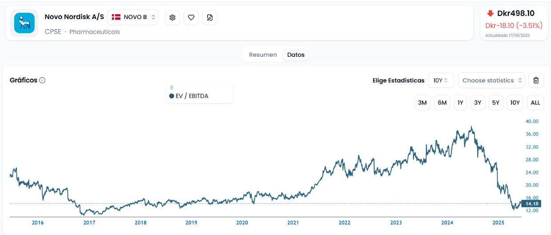
Task: Click the info icon beside Gráficos
Action: (x=42, y=80)
